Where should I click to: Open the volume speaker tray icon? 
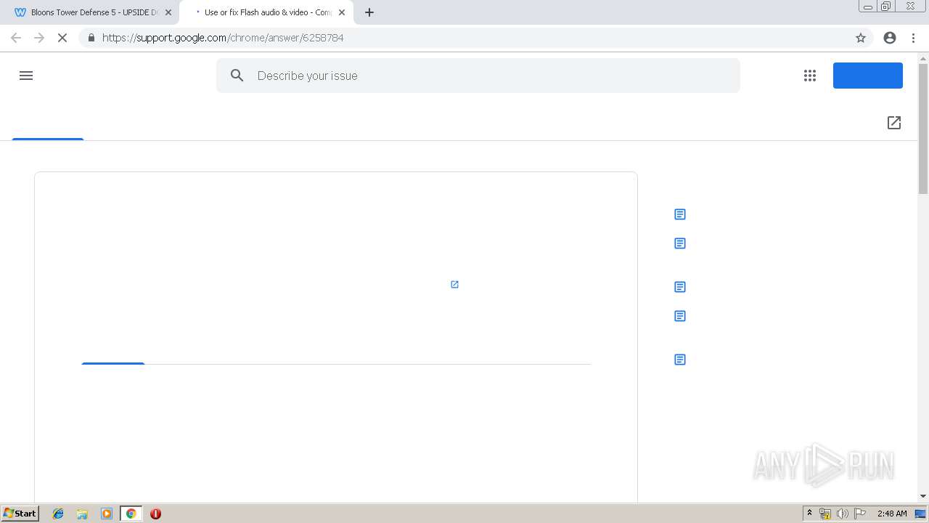[x=842, y=514]
